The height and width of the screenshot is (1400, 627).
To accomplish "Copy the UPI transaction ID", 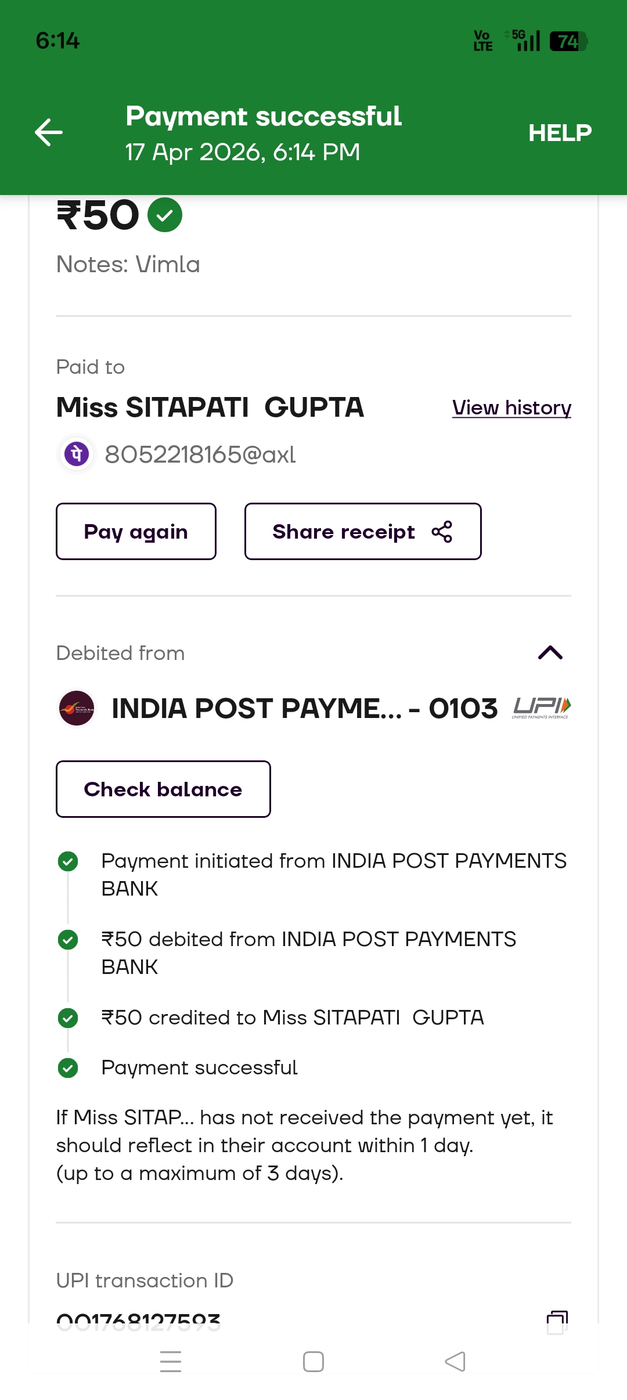I will (557, 1322).
